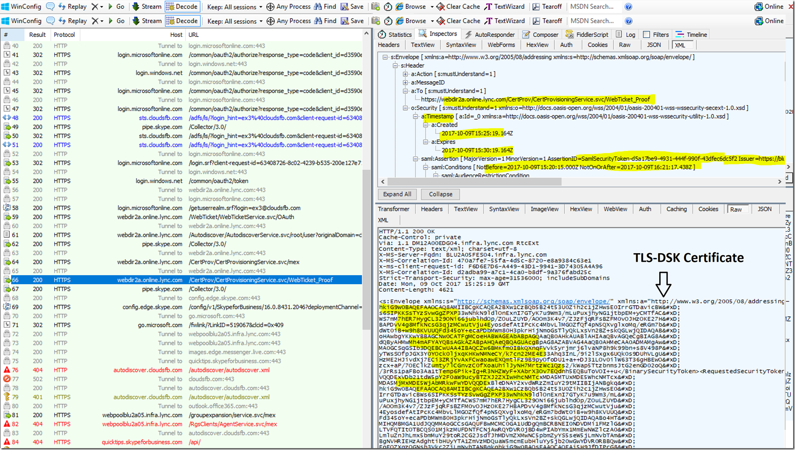Click the blue help icon, lower toolbar row
The width and height of the screenshot is (795, 450).
click(628, 21)
